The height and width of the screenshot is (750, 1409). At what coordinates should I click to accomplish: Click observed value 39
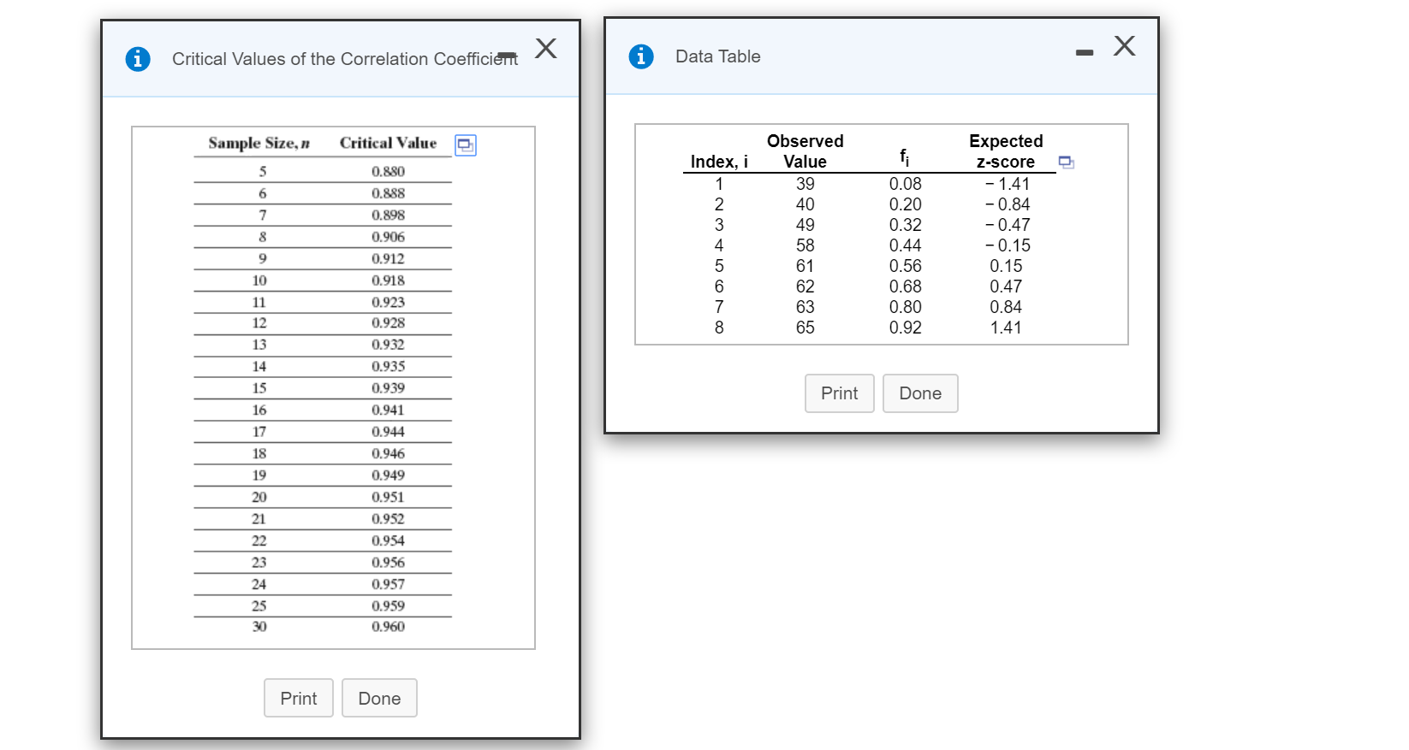pos(806,184)
